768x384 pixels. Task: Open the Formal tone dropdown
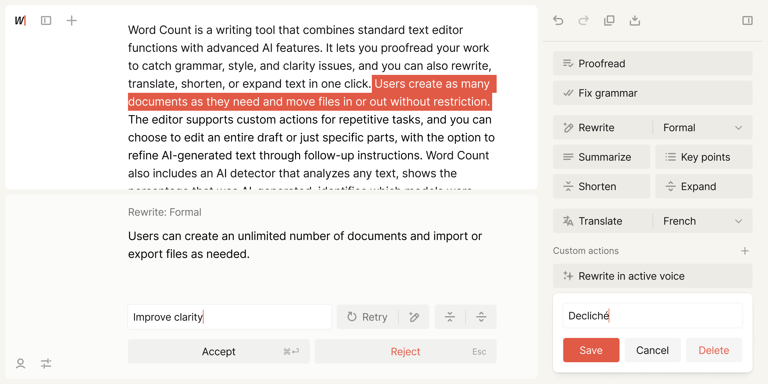(x=703, y=128)
